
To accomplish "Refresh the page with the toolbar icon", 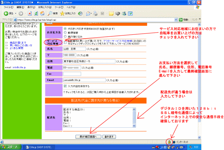I will (x=36, y=13).
